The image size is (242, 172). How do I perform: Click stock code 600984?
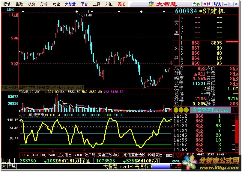click(x=186, y=11)
